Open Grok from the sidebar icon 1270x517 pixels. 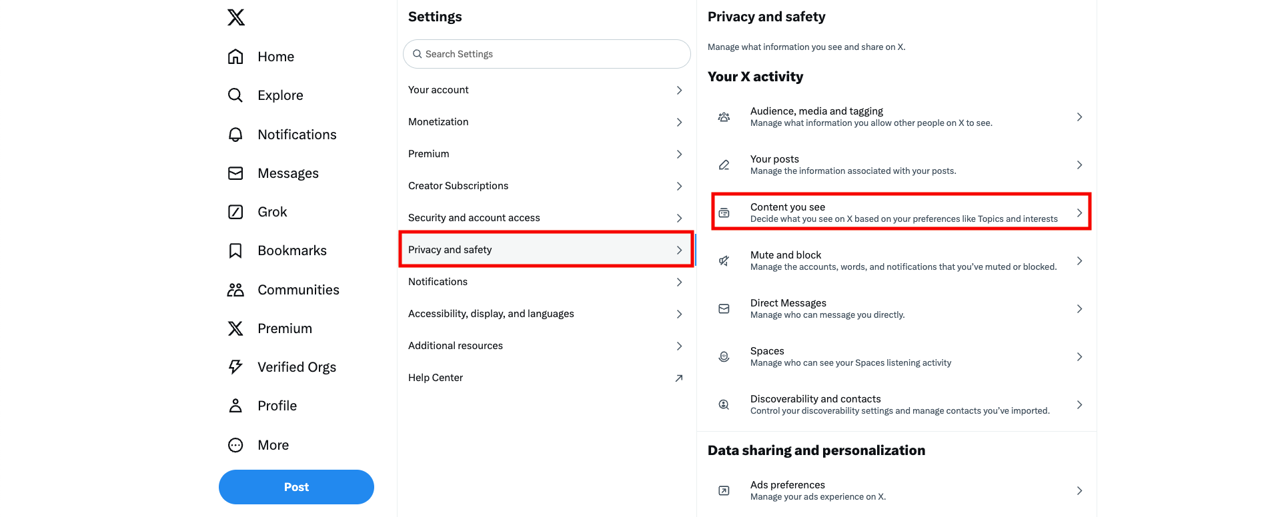235,212
